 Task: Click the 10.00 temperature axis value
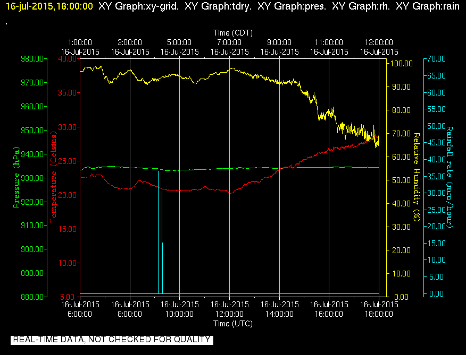(68, 263)
